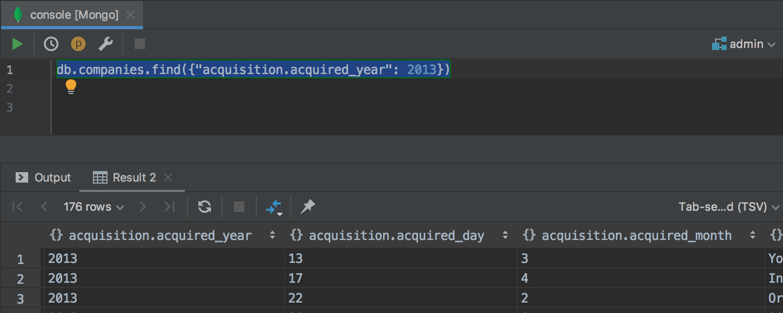Image resolution: width=783 pixels, height=313 pixels.
Task: Click the compare results arrows icon
Action: 274,207
